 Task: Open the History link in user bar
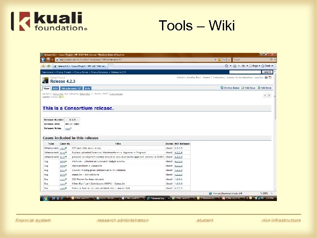206,78
